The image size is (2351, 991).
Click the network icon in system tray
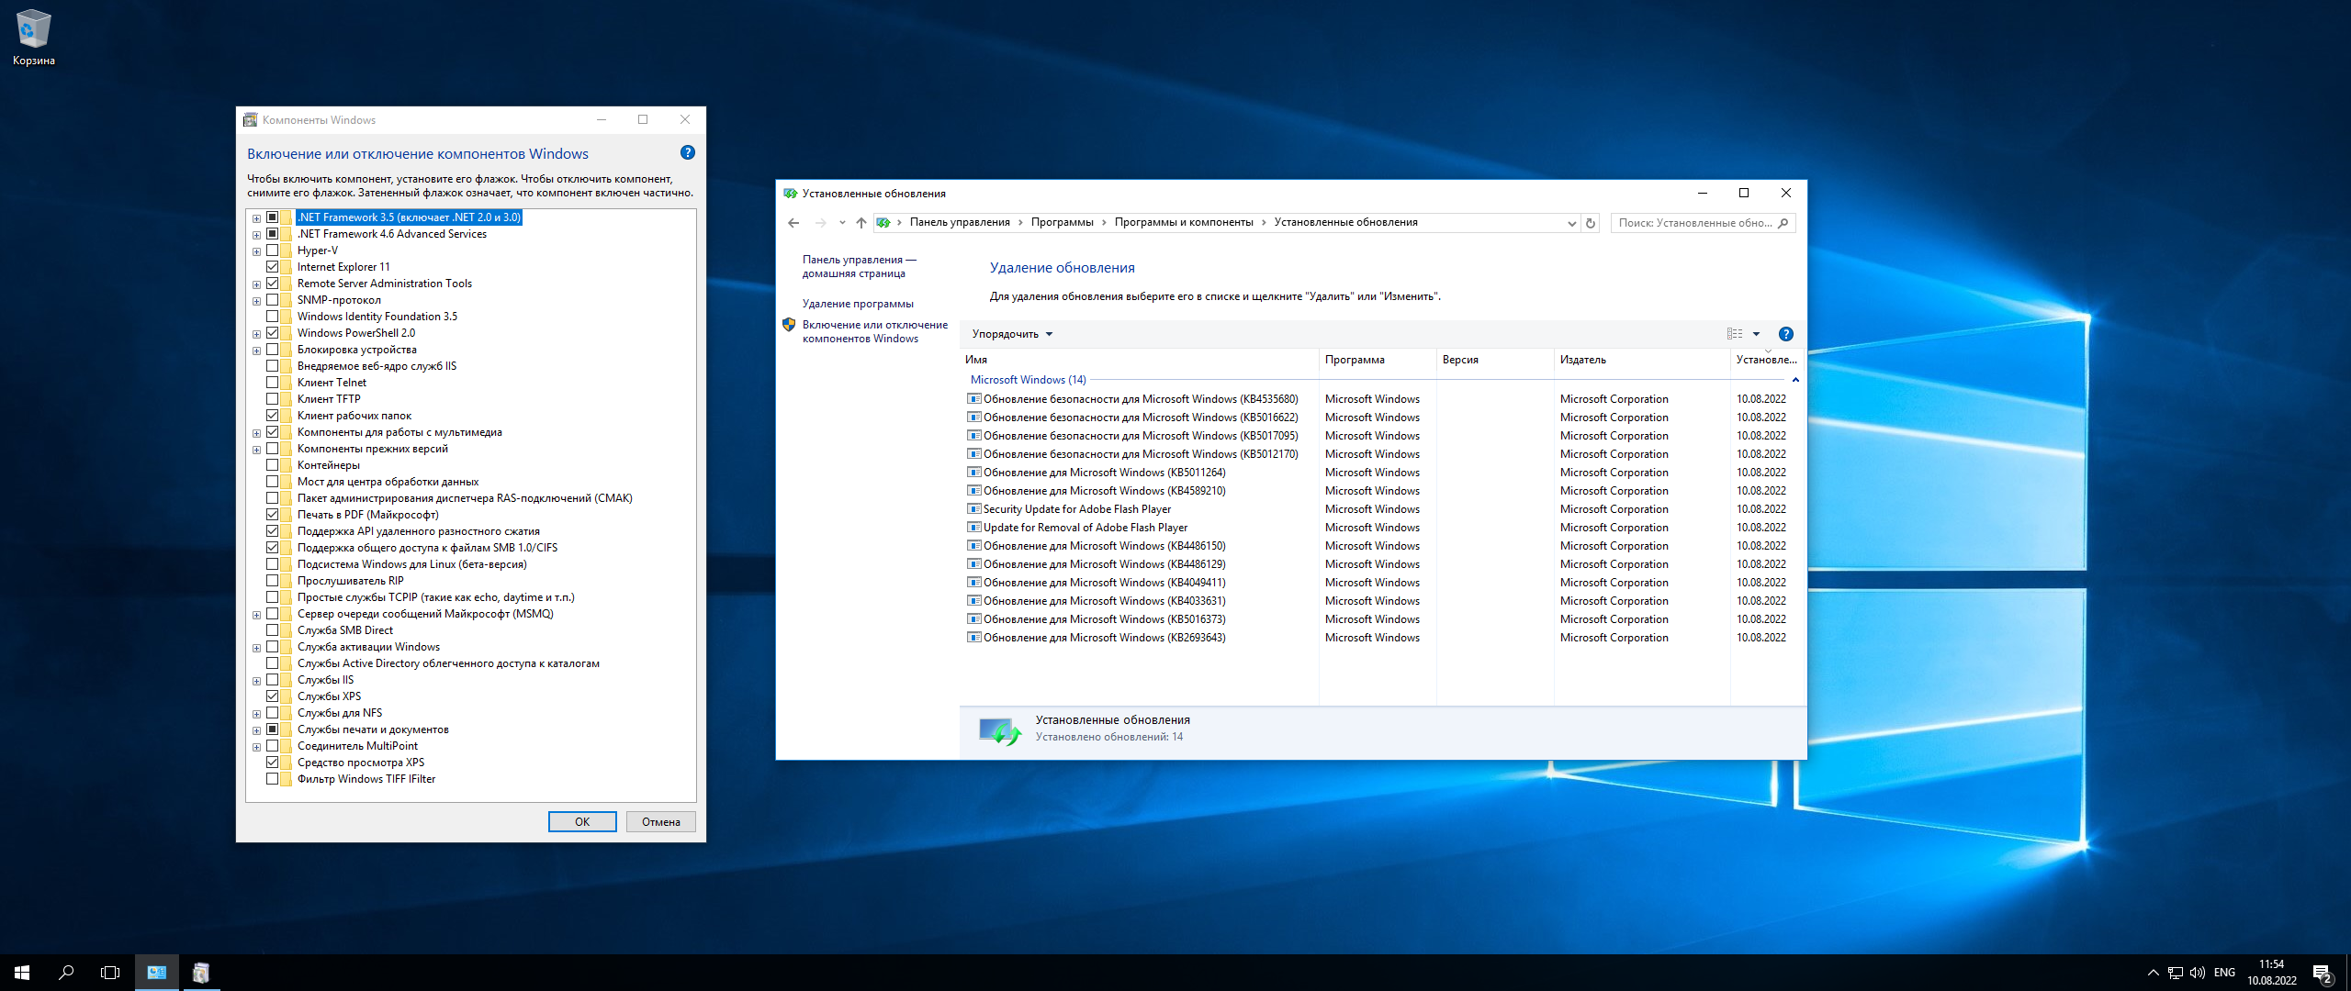pyautogui.click(x=2176, y=973)
